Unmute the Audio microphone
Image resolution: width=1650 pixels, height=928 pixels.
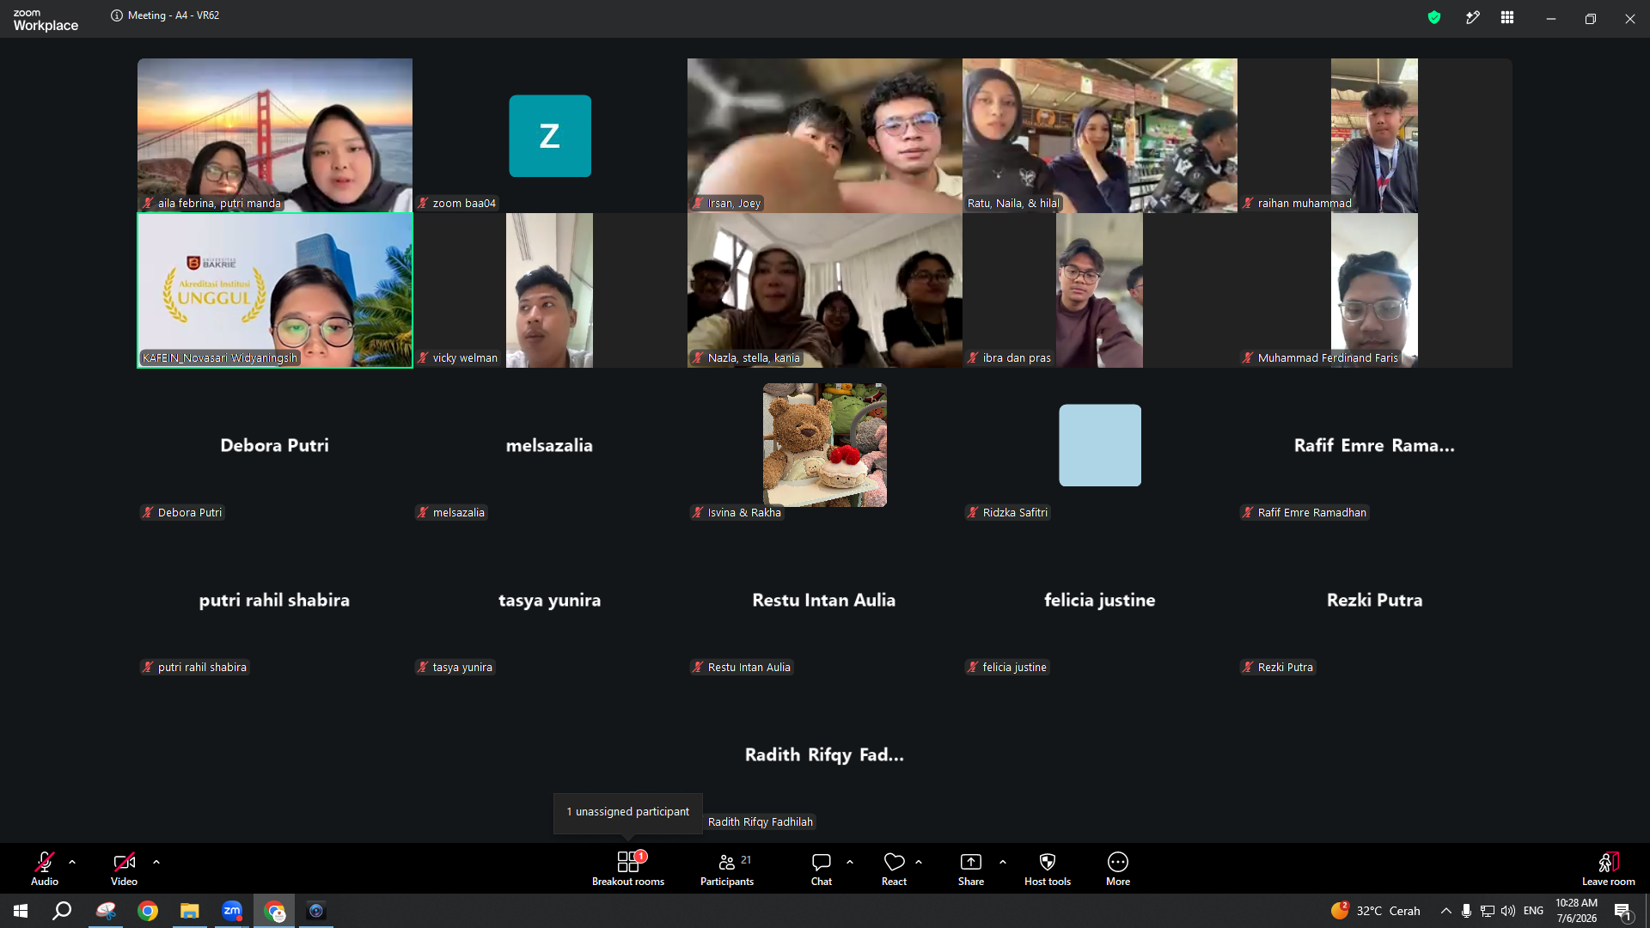45,869
